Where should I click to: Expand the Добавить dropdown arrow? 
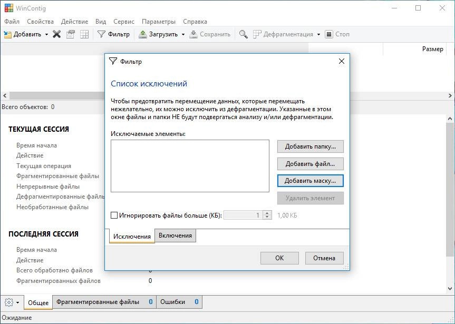(46, 34)
